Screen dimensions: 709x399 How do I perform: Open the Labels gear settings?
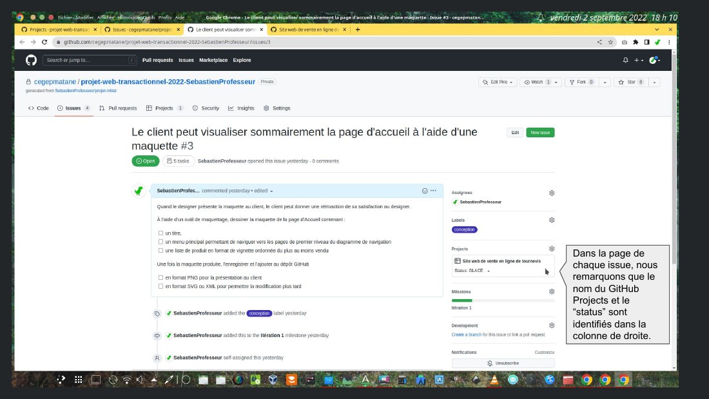552,220
